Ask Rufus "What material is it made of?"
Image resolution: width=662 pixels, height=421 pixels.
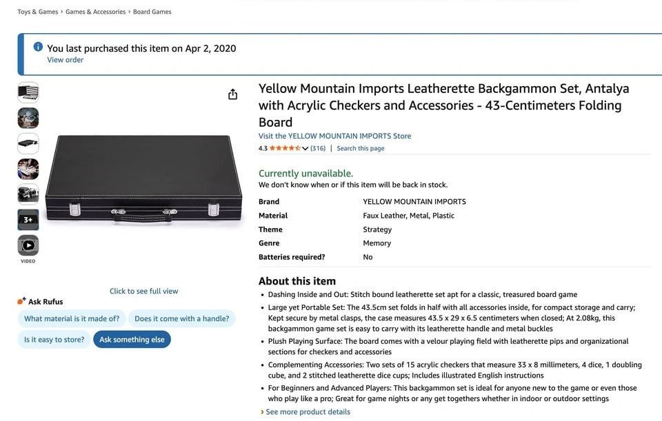(72, 319)
